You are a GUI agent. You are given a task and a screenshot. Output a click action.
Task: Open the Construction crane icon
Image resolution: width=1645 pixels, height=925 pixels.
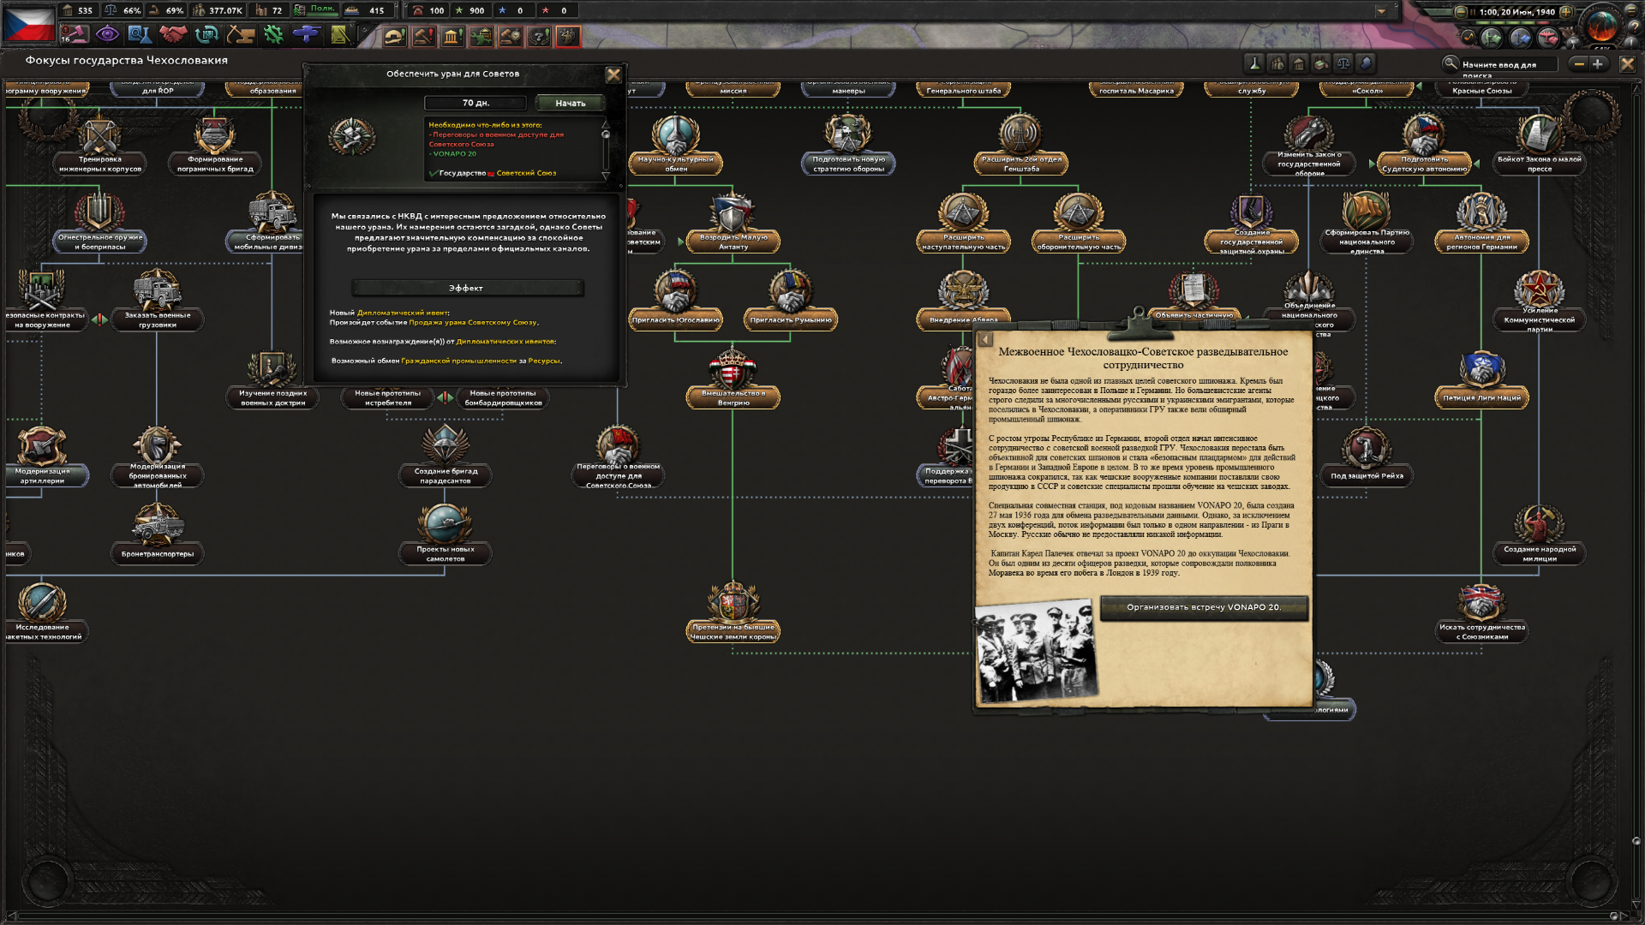pyautogui.click(x=241, y=35)
